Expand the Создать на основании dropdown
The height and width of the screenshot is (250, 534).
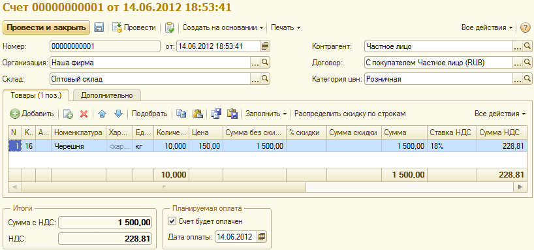223,27
